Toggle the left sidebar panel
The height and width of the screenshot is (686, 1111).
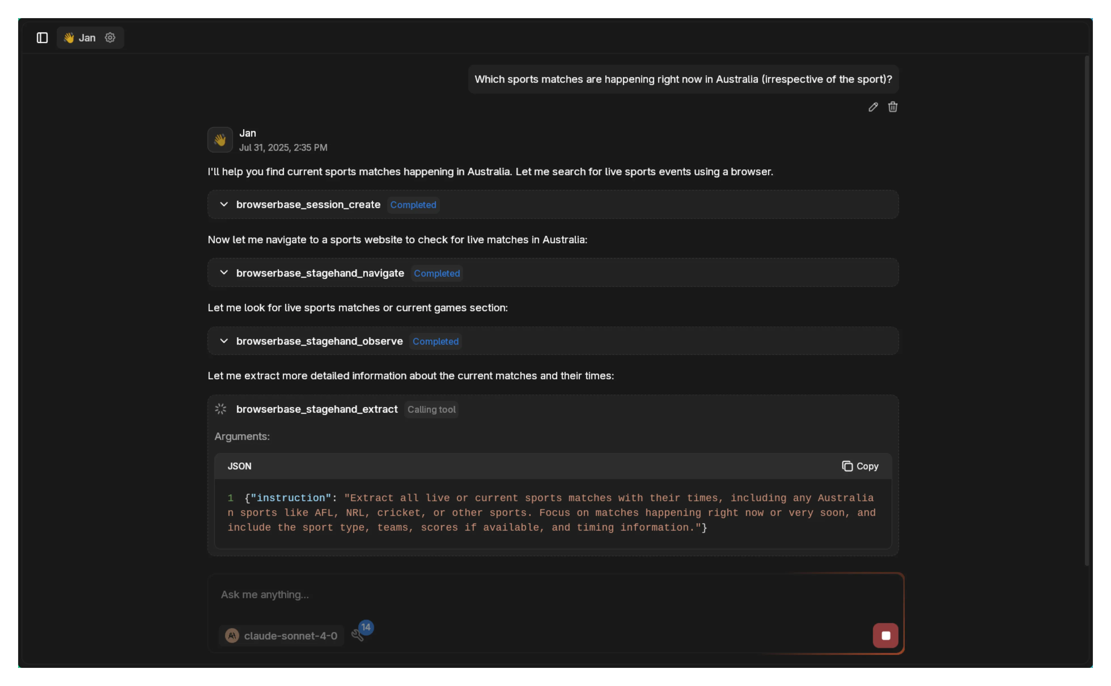42,38
